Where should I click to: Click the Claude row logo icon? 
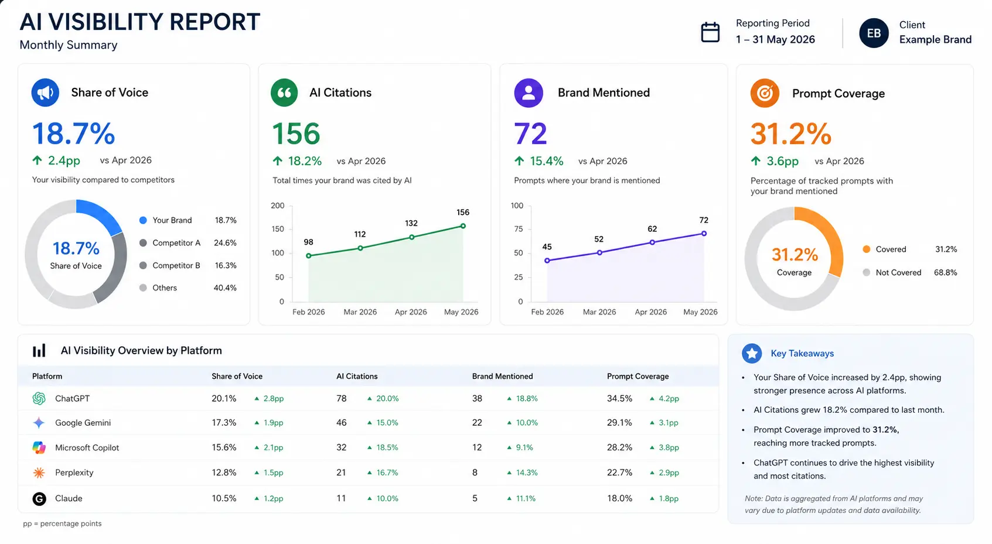(39, 498)
